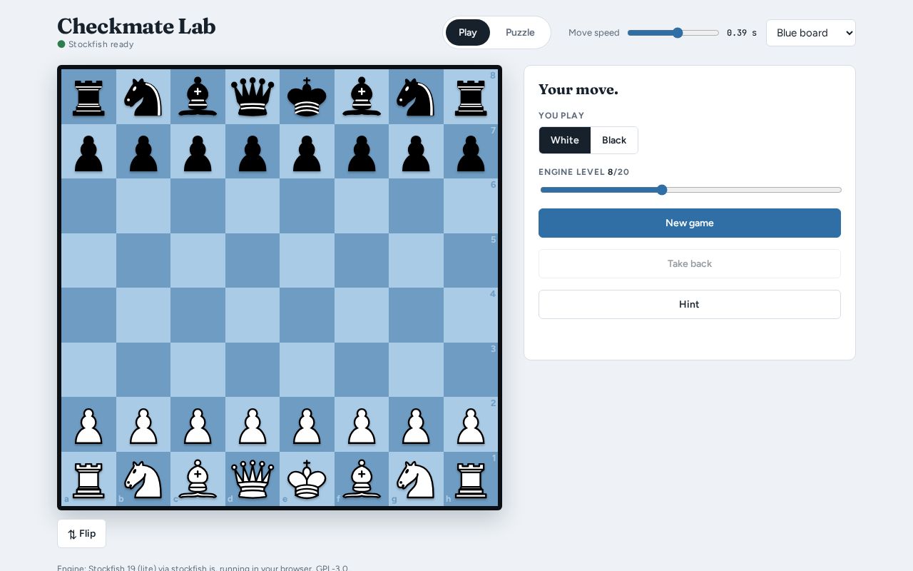Click the 'Your move.' status heading
Viewport: 913px width, 571px height.
[x=578, y=89]
